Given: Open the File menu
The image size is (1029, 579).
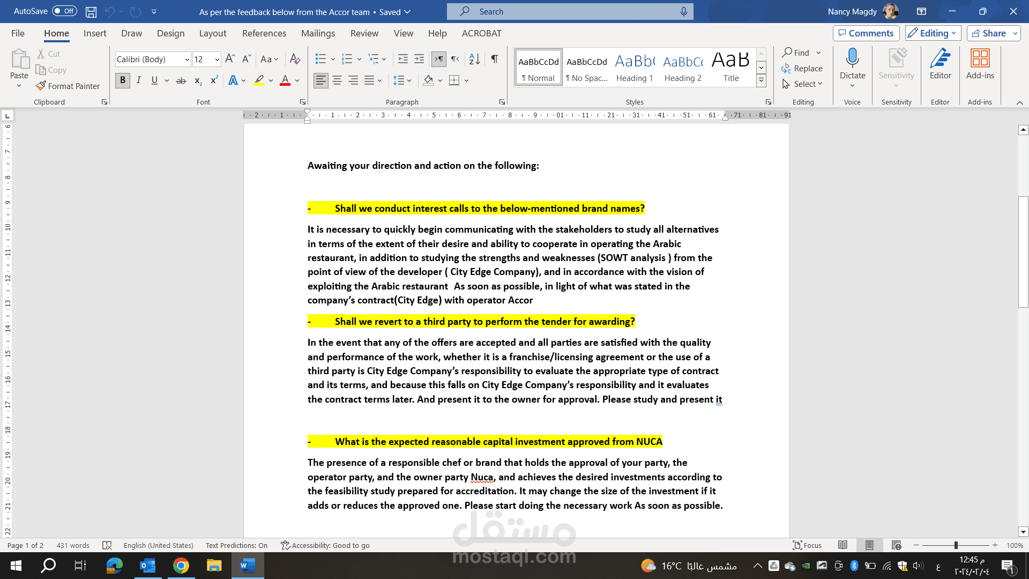Looking at the screenshot, I should point(18,33).
